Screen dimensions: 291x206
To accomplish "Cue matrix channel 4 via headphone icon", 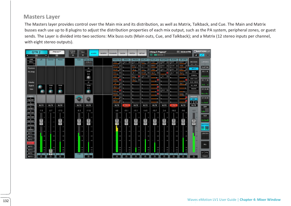I will click(x=145, y=157).
